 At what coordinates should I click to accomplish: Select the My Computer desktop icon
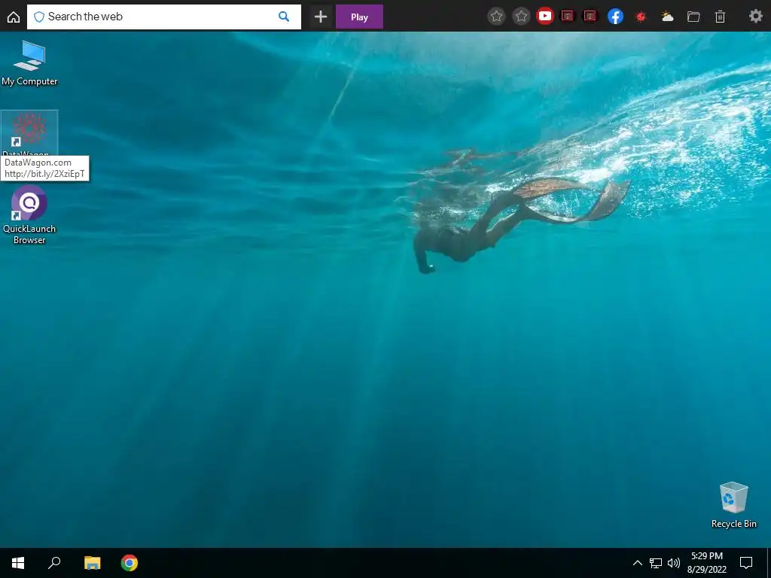(x=29, y=63)
